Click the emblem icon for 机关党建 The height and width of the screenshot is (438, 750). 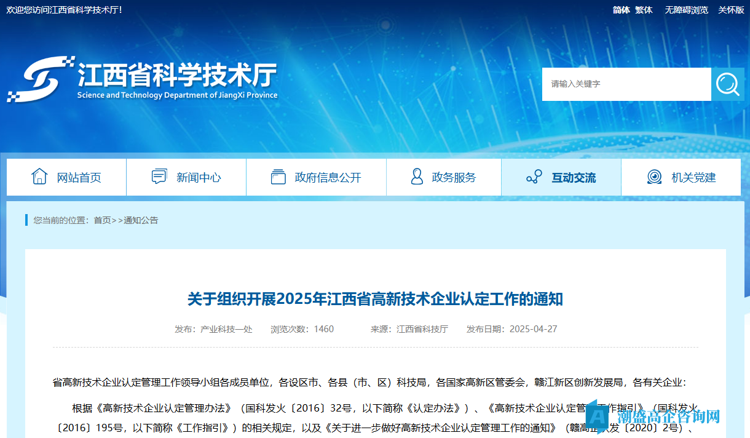pyautogui.click(x=655, y=177)
